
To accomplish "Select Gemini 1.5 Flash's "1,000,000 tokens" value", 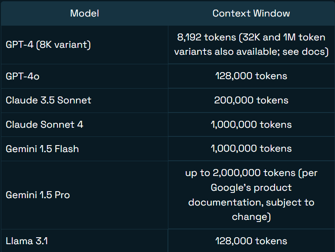I will click(251, 149).
